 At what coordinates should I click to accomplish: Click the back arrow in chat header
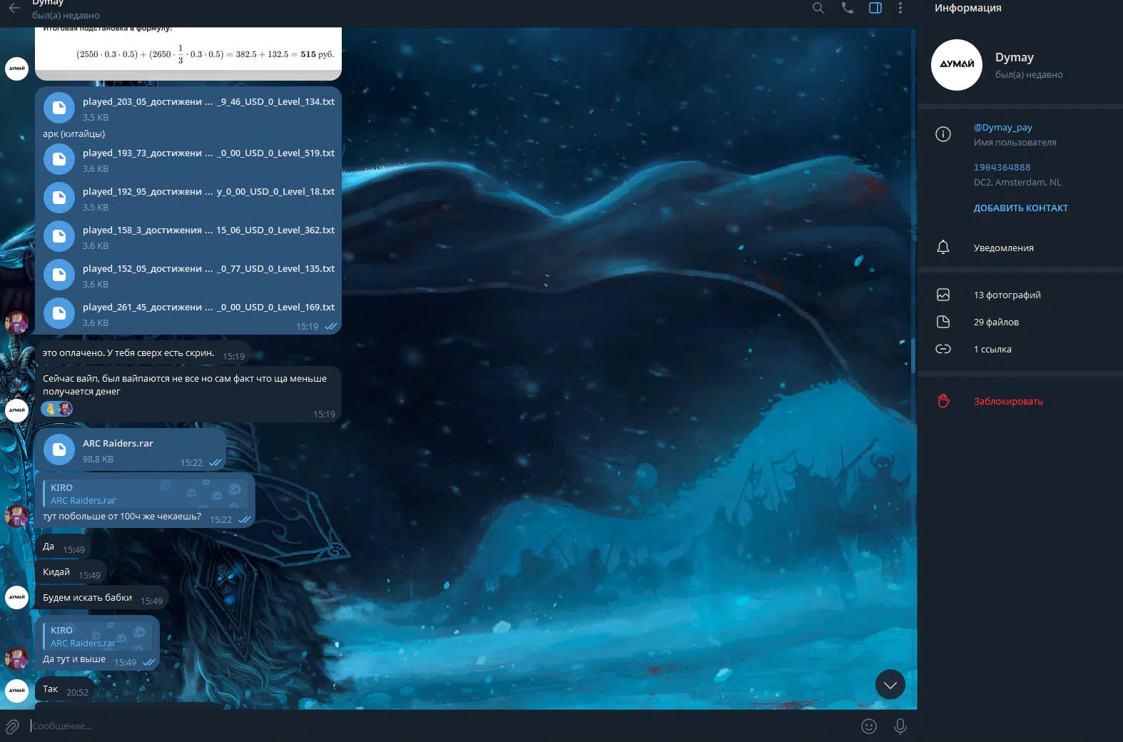pos(14,9)
